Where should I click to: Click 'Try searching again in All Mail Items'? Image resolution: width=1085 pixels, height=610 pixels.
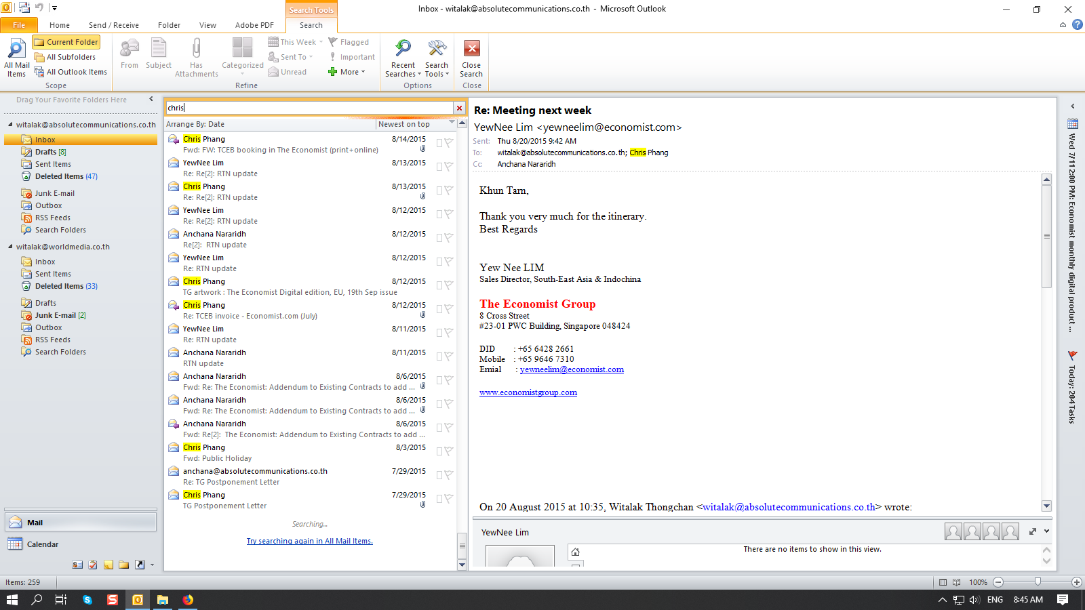coord(310,541)
